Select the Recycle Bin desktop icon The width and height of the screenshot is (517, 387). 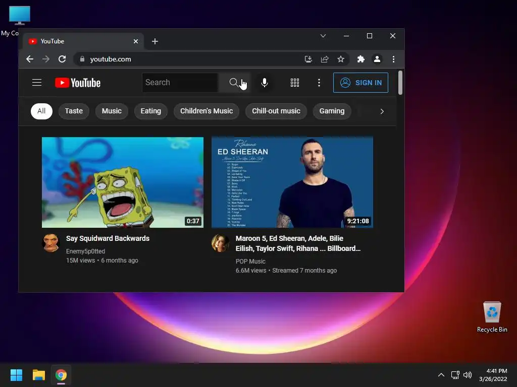tap(492, 317)
